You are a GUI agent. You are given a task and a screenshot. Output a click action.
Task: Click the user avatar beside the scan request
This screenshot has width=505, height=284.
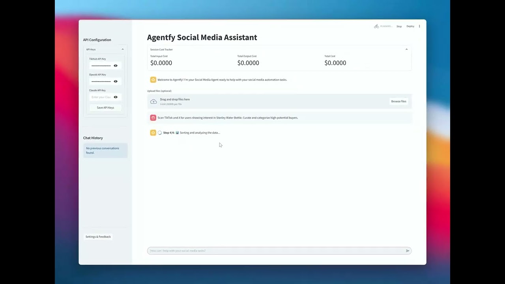pos(153,118)
